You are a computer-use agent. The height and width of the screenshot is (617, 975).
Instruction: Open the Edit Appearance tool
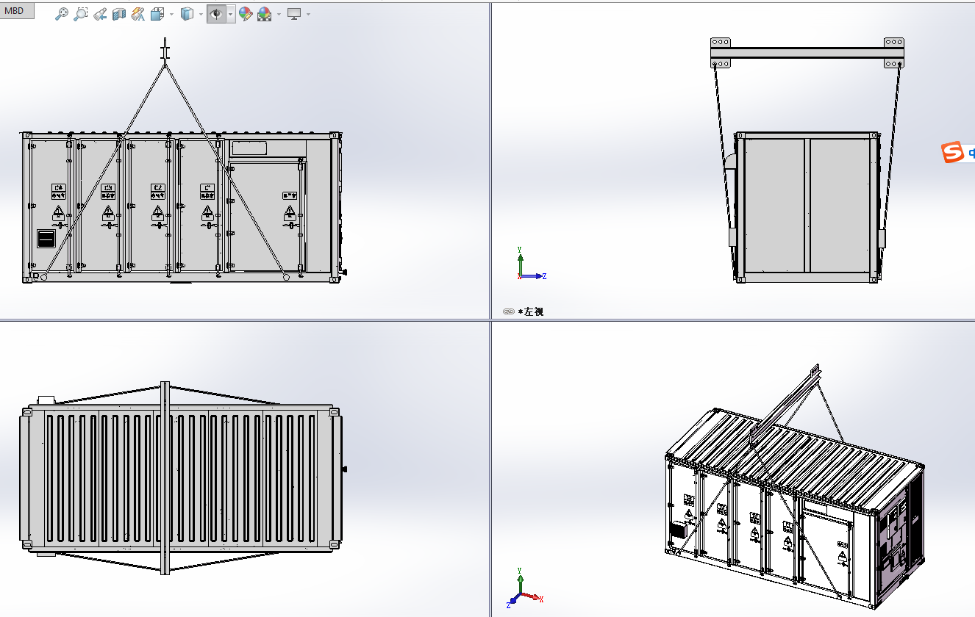pos(246,14)
